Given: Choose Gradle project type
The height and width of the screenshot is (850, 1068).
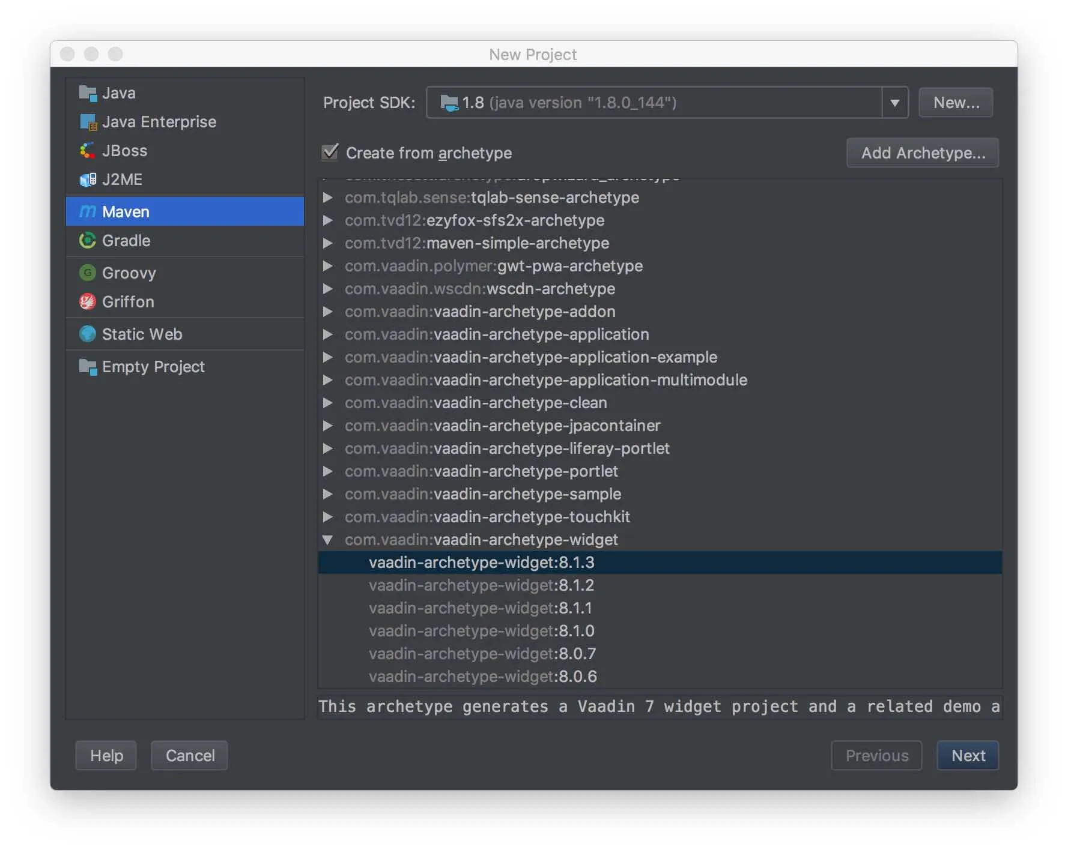Looking at the screenshot, I should click(185, 241).
